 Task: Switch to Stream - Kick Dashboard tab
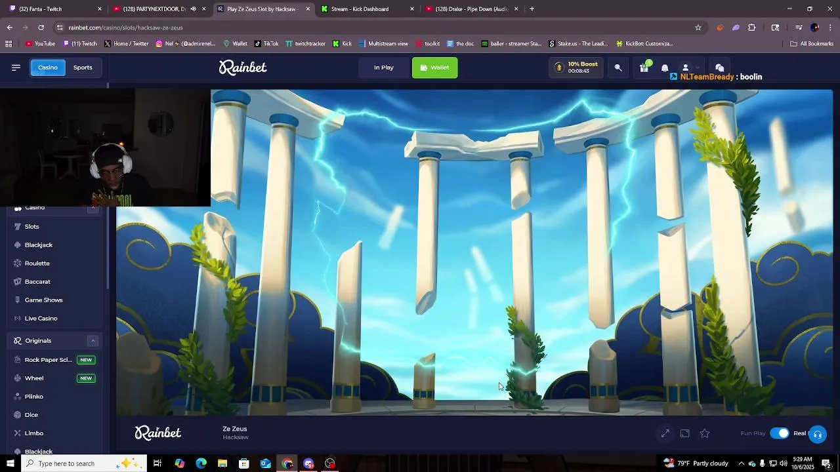coord(366,9)
